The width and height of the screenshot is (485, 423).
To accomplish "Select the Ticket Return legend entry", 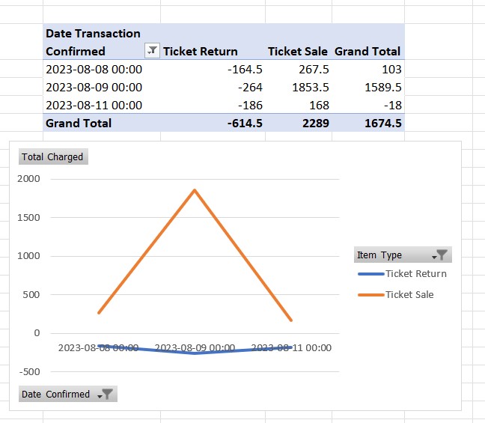I will click(x=402, y=273).
